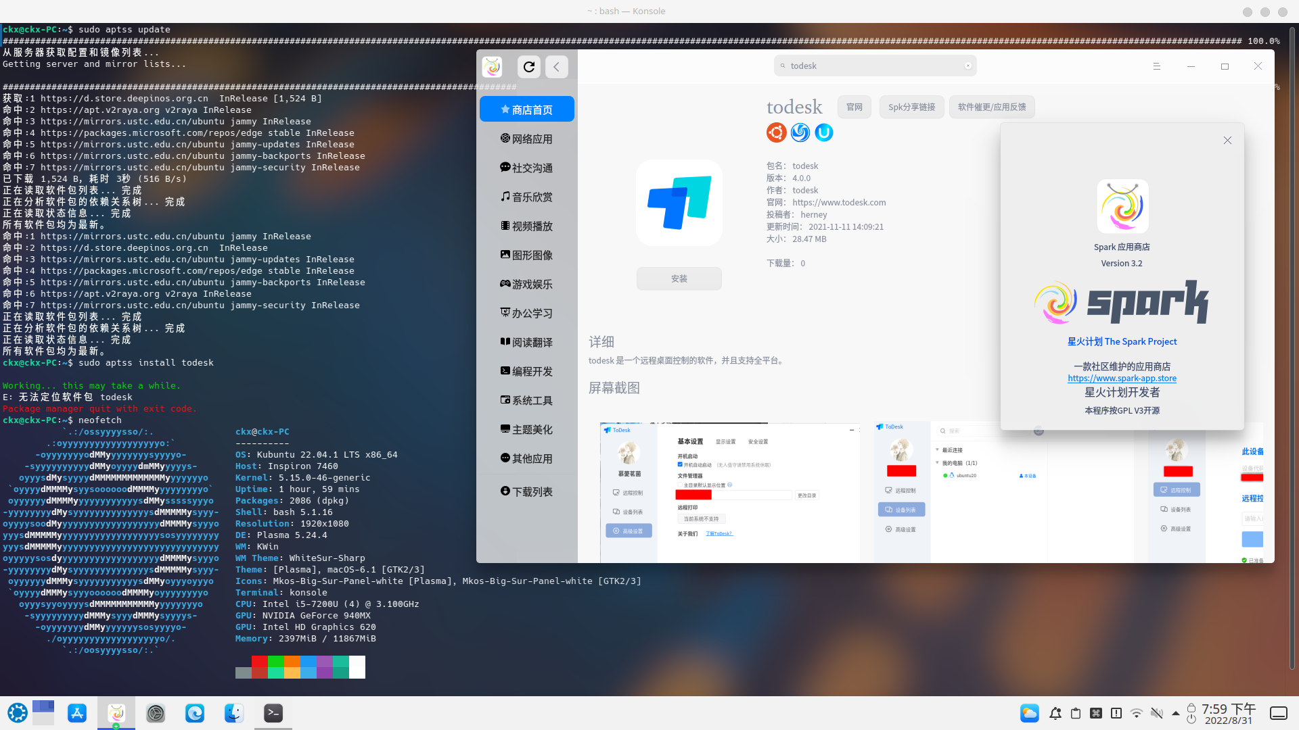
Task: Refresh the Spark store page
Action: coord(528,66)
